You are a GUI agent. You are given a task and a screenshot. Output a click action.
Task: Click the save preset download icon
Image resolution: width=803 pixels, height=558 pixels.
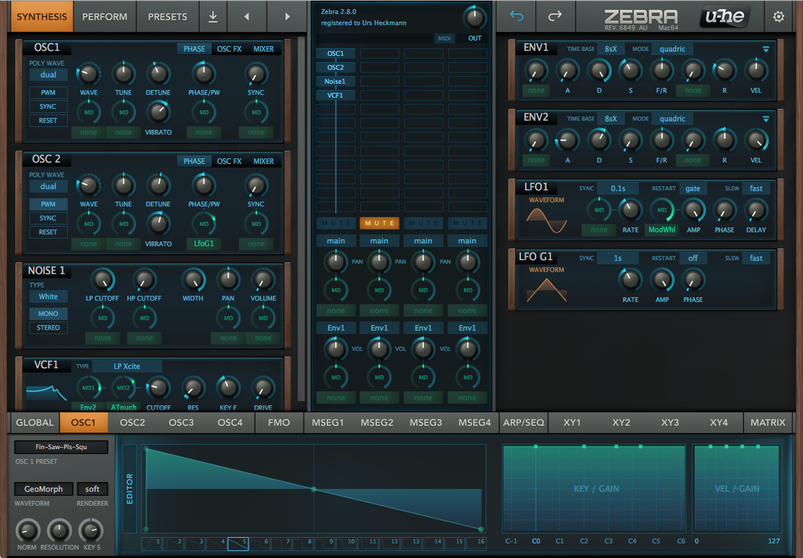[x=213, y=16]
